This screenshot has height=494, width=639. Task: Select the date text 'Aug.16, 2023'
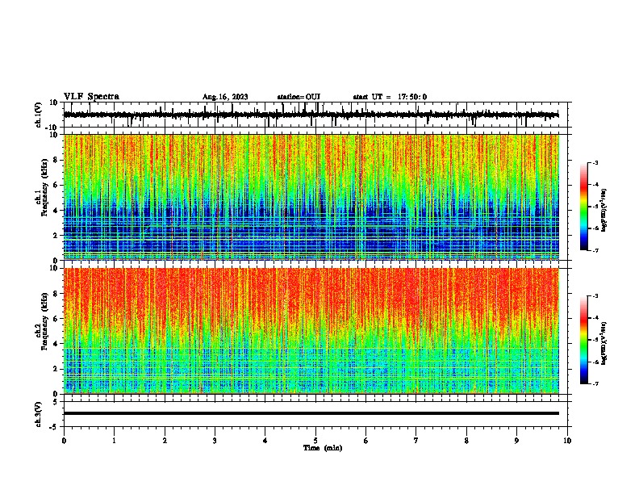point(225,97)
